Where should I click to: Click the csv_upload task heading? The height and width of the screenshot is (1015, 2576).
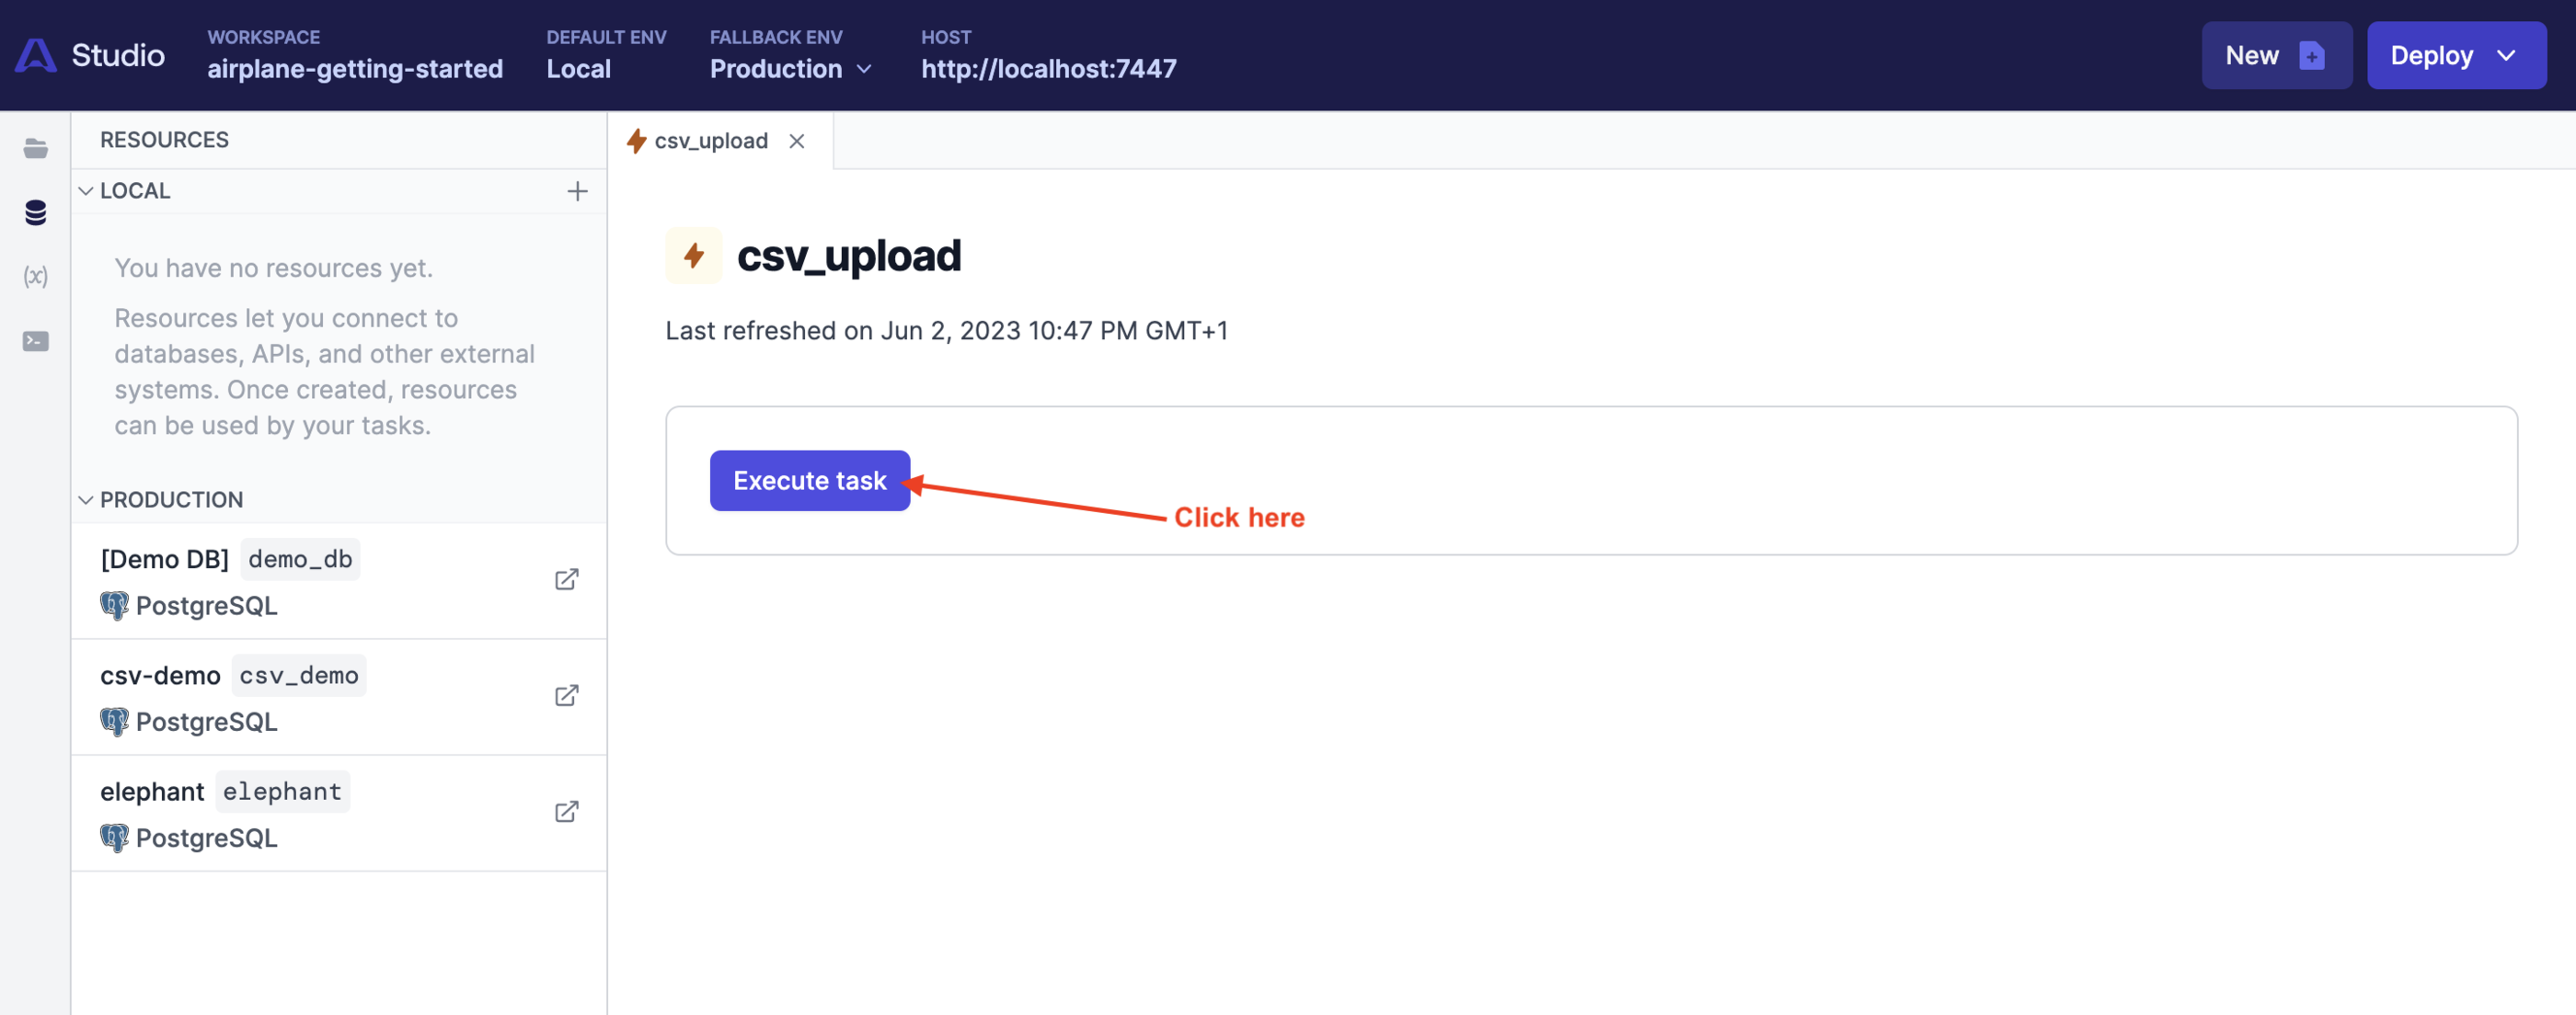coord(849,256)
